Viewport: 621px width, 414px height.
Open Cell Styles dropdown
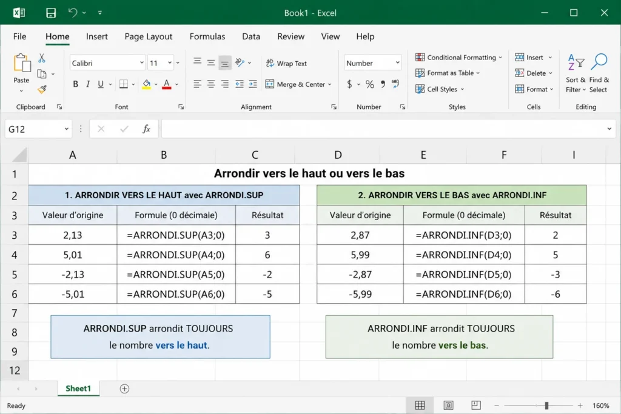click(x=462, y=90)
